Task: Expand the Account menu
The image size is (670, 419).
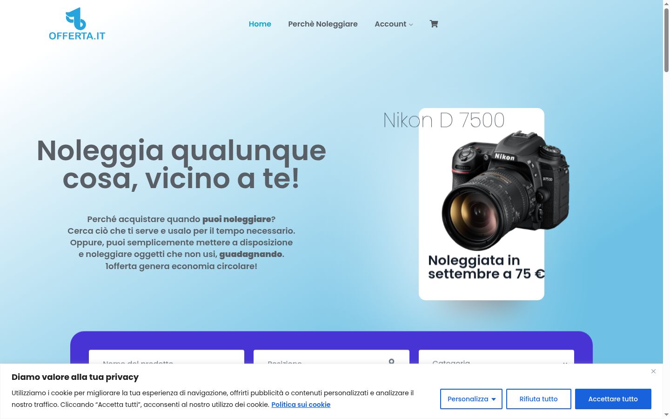Action: pyautogui.click(x=394, y=24)
